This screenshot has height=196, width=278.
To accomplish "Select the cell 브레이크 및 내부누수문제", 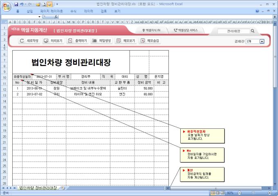I will click(88, 88).
